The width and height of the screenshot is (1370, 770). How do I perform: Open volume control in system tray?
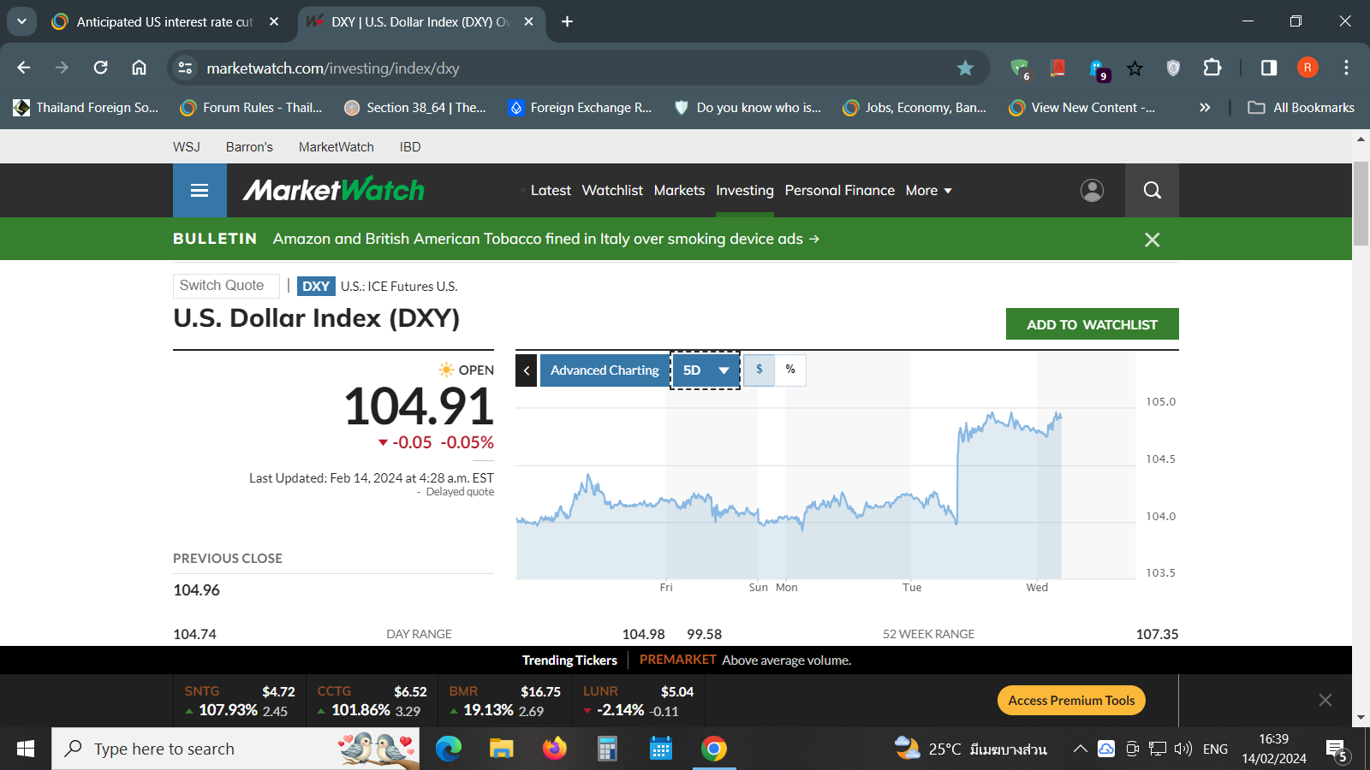pos(1183,749)
